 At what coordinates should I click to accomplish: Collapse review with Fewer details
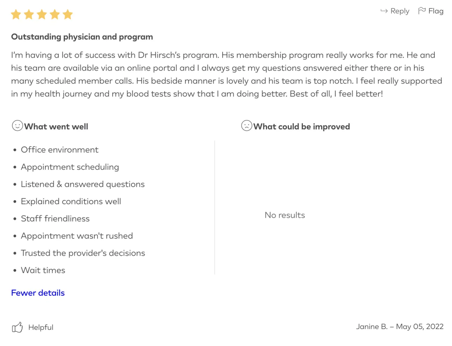click(x=38, y=293)
